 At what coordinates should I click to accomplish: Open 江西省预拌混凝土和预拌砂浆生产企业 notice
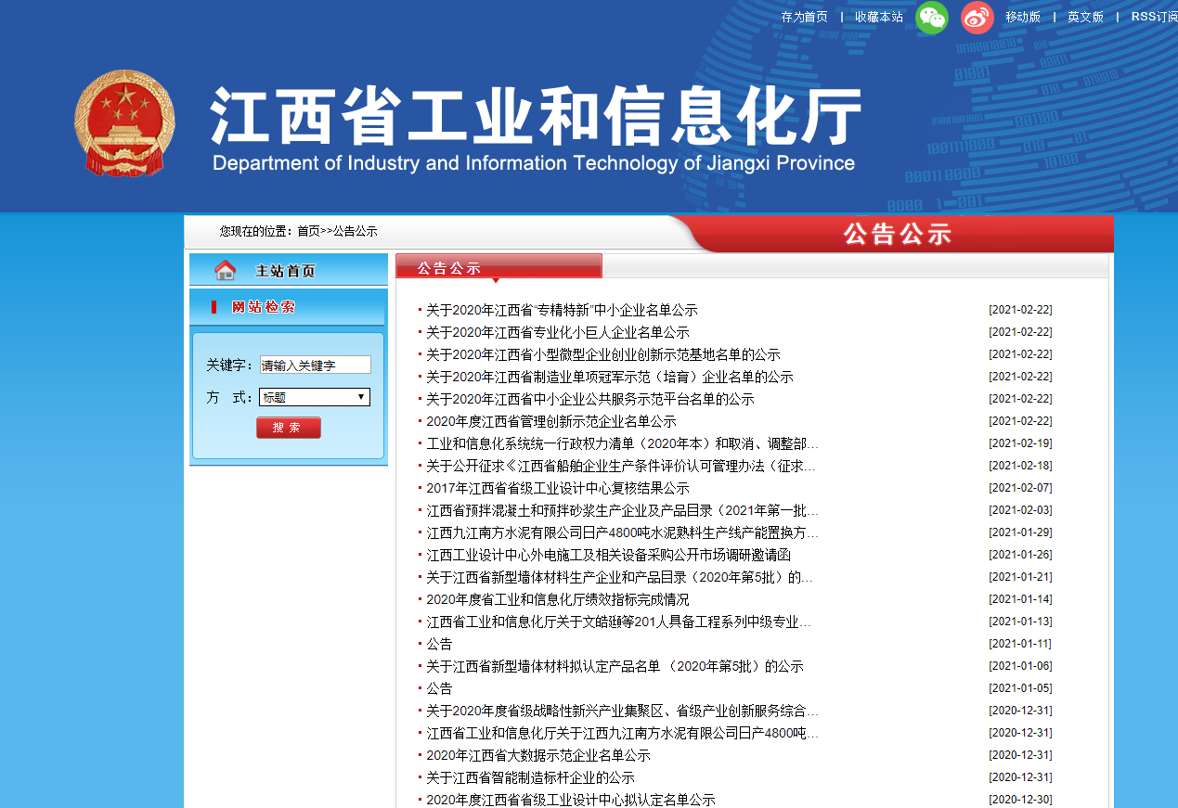click(x=622, y=510)
